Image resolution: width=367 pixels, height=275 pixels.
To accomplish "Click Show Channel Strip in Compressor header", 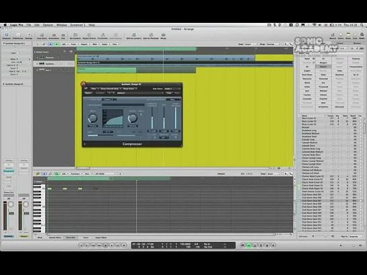I will click(110, 89).
